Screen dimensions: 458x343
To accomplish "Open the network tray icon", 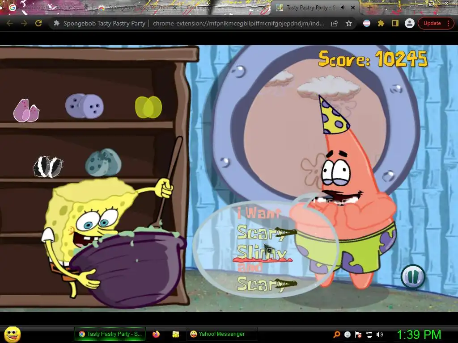I will 369,335.
